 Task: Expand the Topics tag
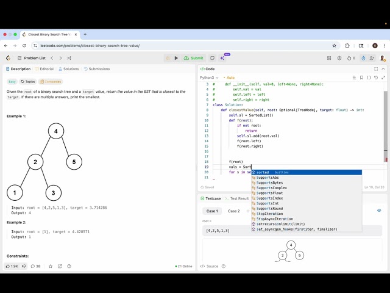27,82
